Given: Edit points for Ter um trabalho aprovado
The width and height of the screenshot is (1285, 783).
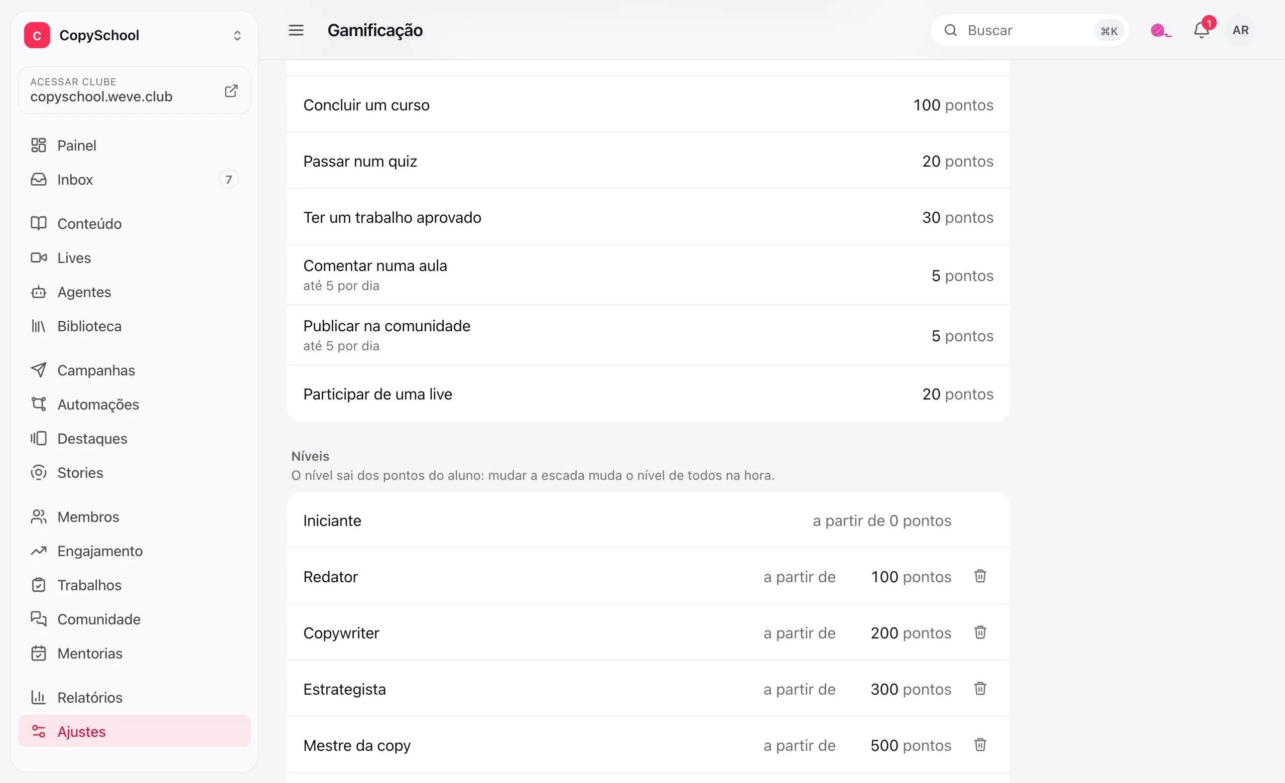Looking at the screenshot, I should 931,217.
